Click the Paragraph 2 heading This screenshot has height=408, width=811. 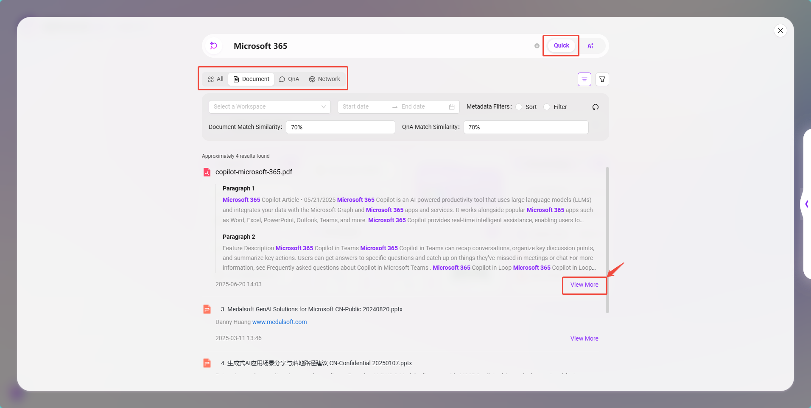(239, 237)
